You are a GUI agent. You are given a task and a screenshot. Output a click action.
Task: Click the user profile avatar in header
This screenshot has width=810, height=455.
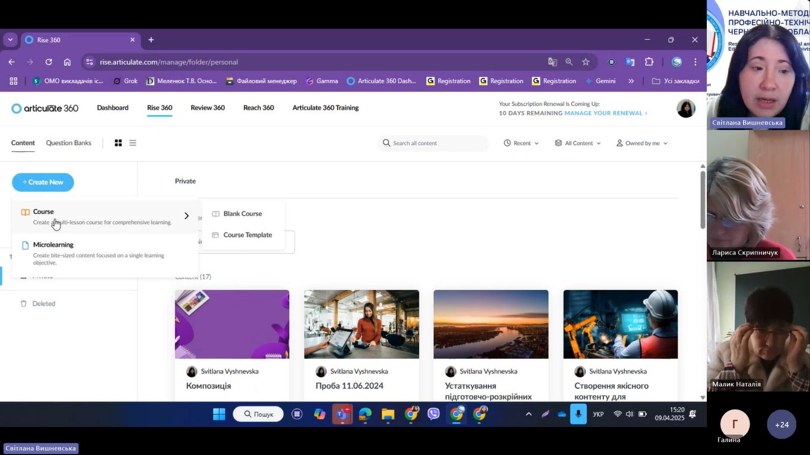(685, 109)
